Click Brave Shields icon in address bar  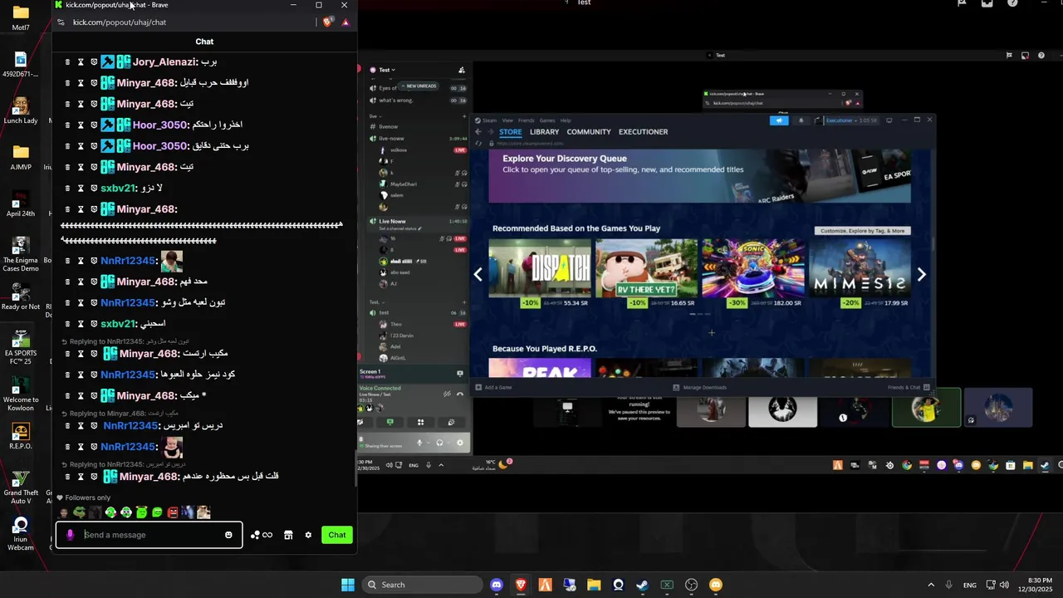328,22
